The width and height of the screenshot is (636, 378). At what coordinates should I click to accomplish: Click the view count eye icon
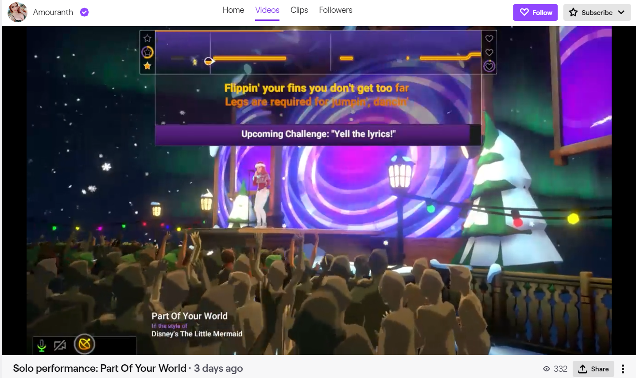click(x=547, y=369)
